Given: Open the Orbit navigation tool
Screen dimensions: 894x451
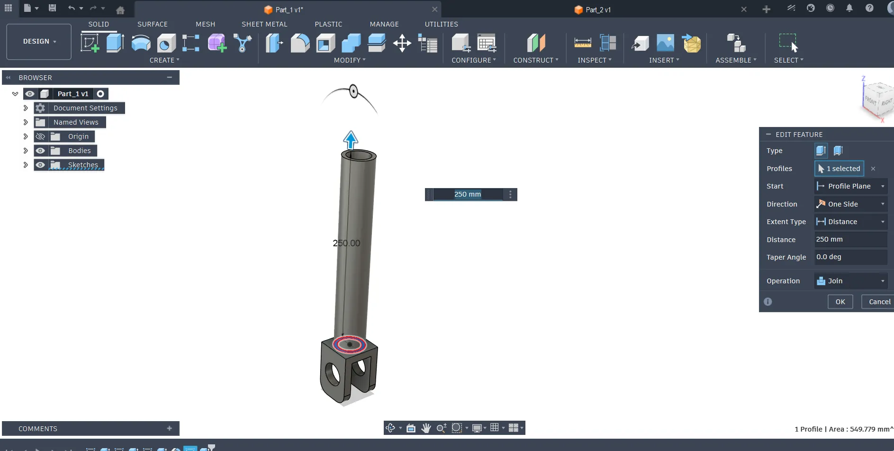Looking at the screenshot, I should tap(390, 428).
